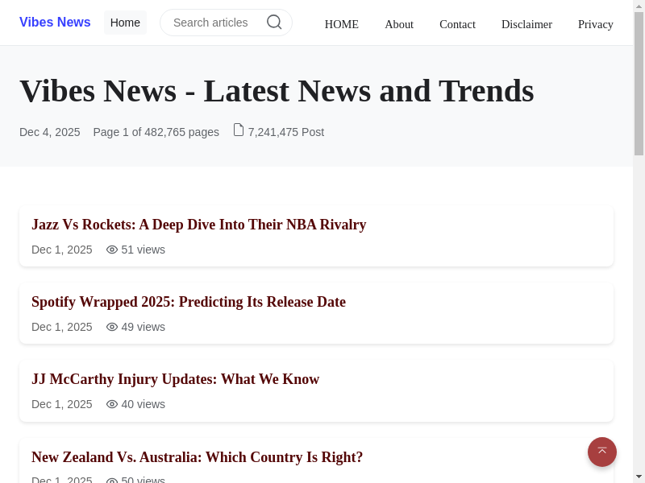Screen dimensions: 645x483
Task: Read the Spotify Wrapped 2025 article
Action: (189, 302)
